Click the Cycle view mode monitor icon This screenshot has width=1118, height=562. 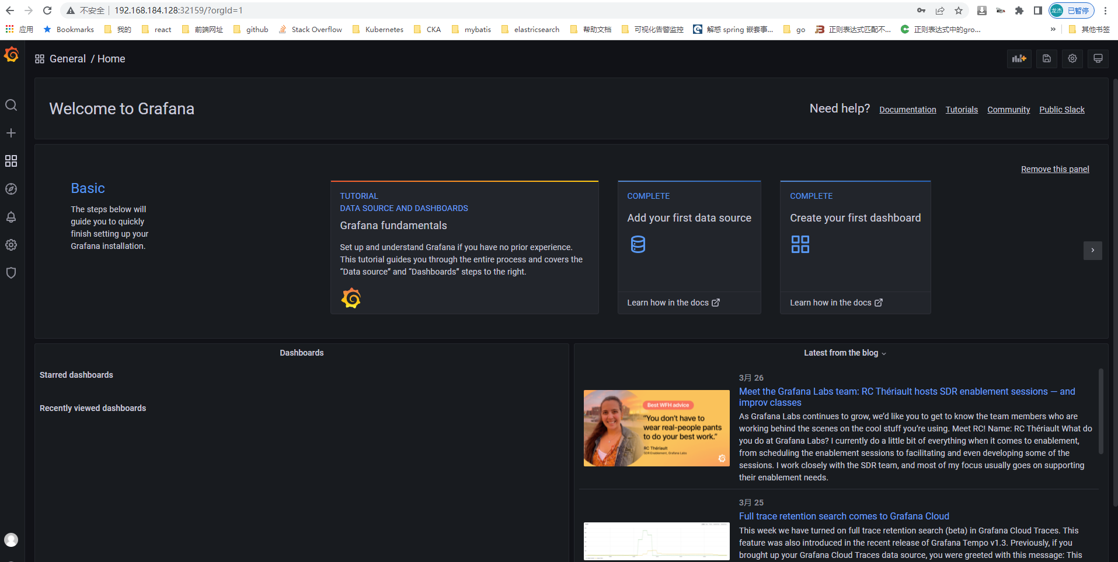[x=1098, y=58]
